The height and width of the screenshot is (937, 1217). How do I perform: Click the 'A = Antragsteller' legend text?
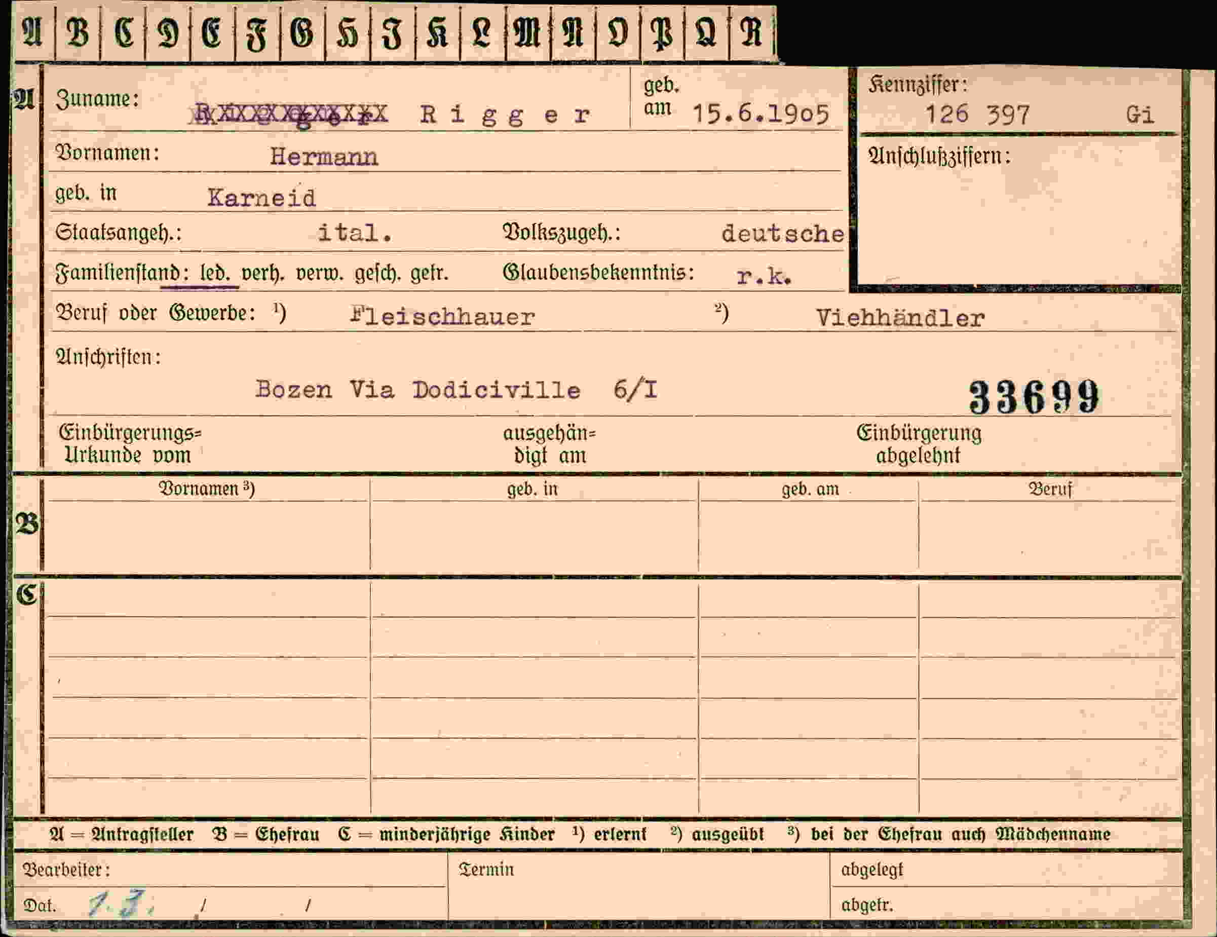122,835
